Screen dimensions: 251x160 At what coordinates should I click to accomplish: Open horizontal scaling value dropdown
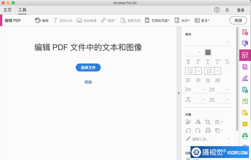pyautogui.click(x=199, y=100)
